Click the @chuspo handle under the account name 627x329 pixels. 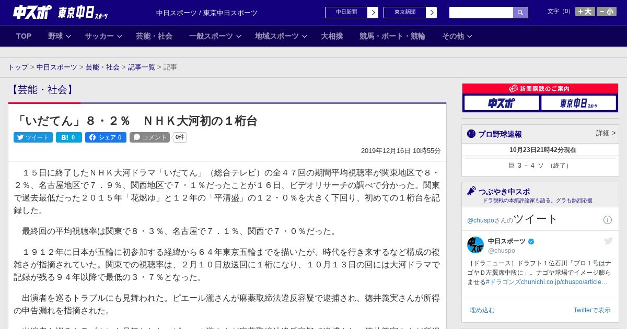502,251
